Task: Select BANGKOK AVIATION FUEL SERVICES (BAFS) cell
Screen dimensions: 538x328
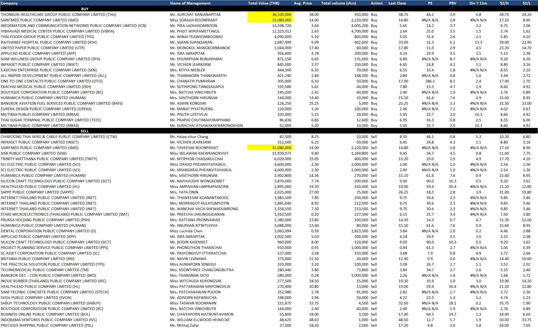Action: pyautogui.click(x=62, y=103)
